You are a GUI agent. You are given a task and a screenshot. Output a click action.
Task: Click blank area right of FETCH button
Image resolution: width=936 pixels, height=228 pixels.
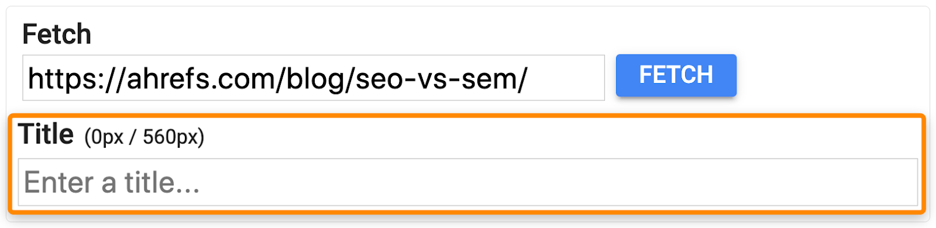[x=831, y=75]
